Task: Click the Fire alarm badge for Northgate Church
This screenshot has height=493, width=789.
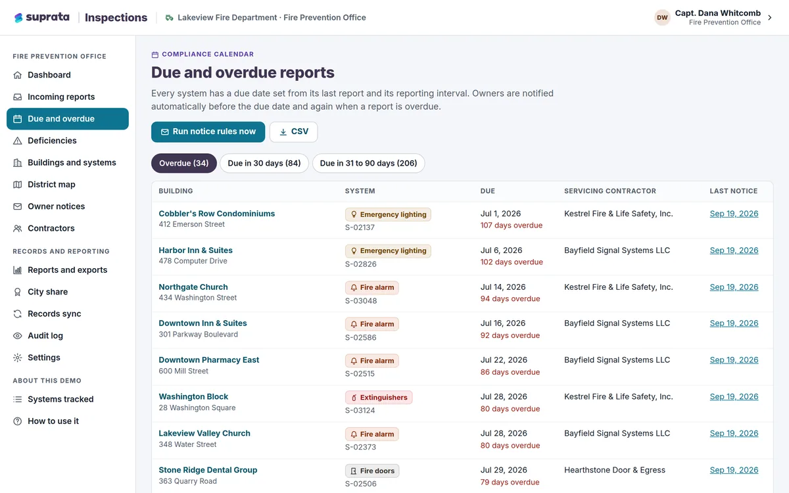Action: click(x=372, y=287)
